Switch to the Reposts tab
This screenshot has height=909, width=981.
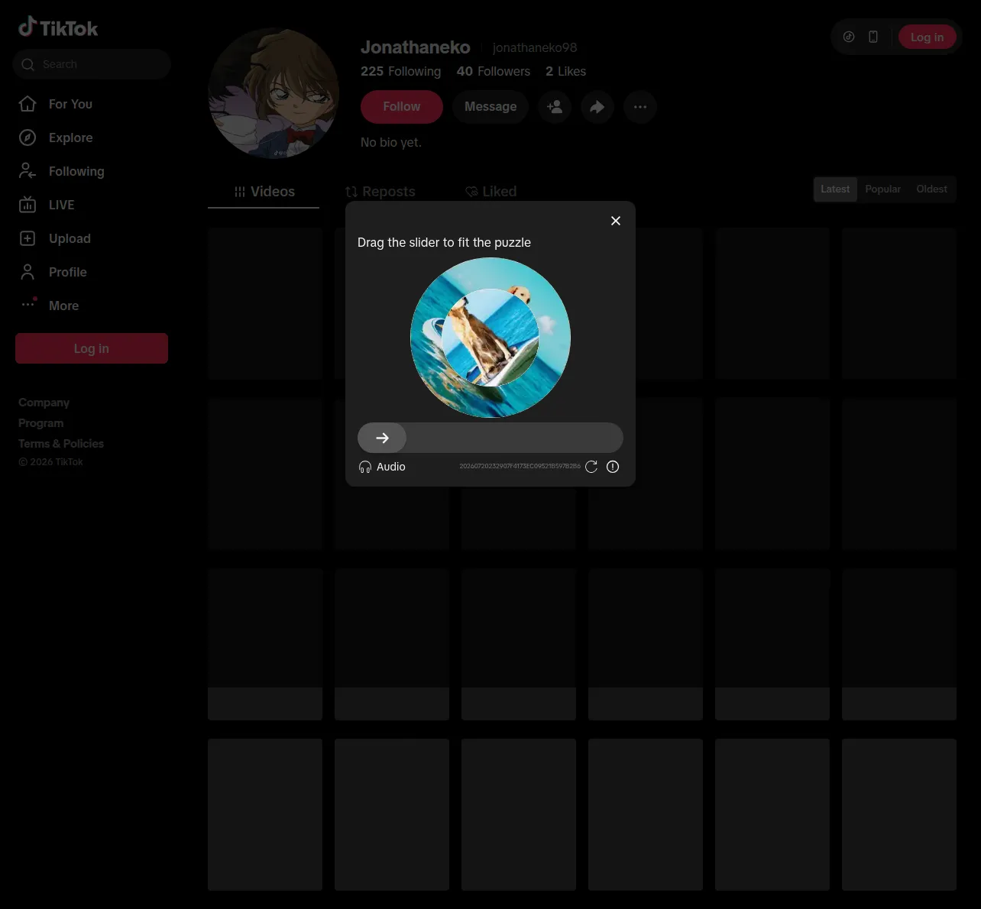pyautogui.click(x=380, y=192)
